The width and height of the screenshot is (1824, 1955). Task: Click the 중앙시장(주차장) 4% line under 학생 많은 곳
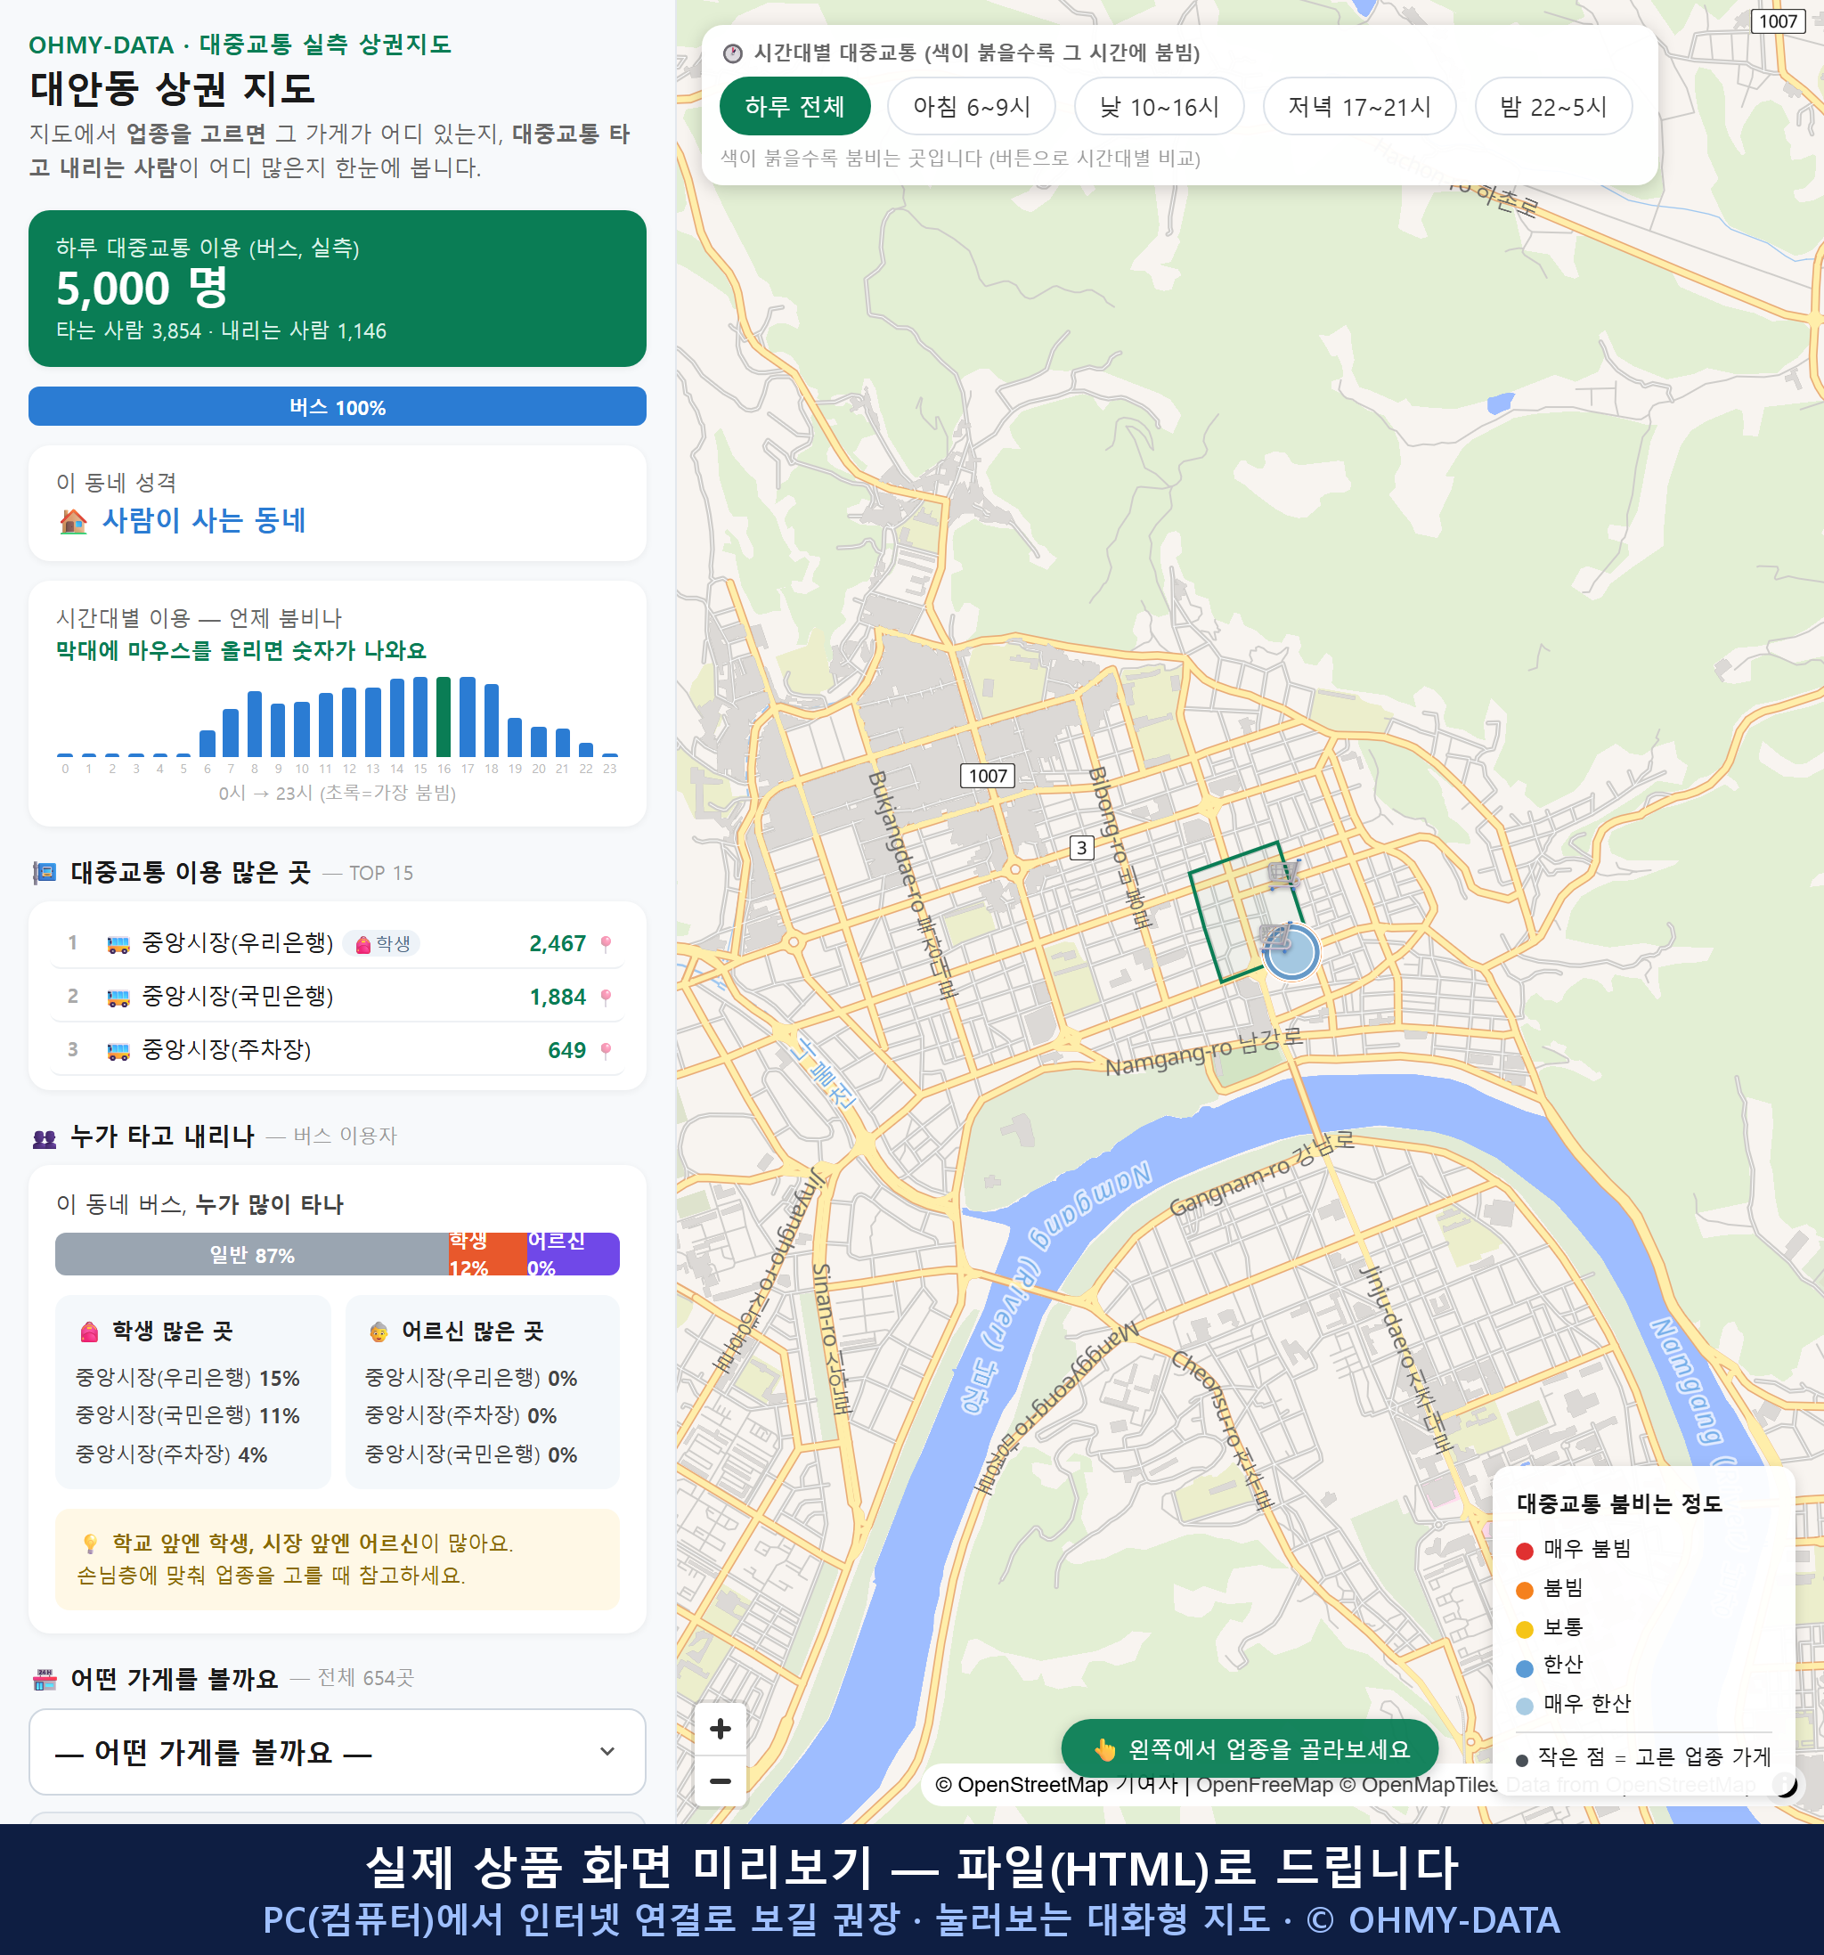point(171,1454)
